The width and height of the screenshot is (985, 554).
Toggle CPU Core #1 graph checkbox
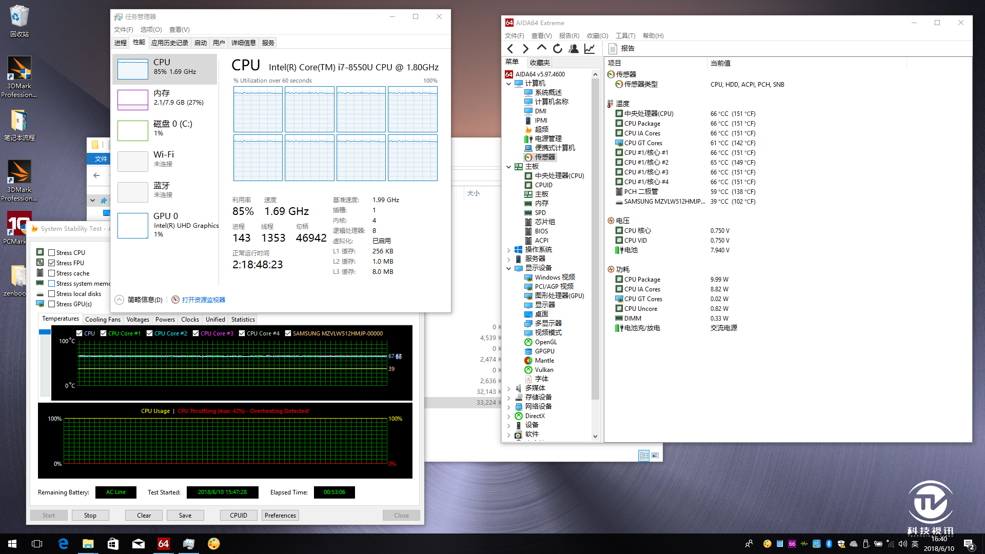(103, 333)
